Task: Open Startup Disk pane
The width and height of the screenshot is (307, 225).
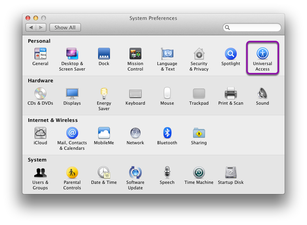Action: (x=230, y=175)
